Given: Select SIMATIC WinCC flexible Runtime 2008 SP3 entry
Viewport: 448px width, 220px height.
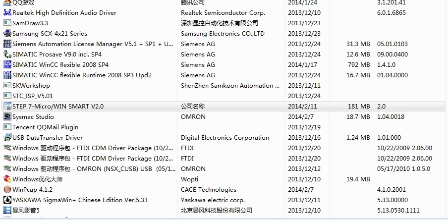Looking at the screenshot, I should (x=82, y=75).
